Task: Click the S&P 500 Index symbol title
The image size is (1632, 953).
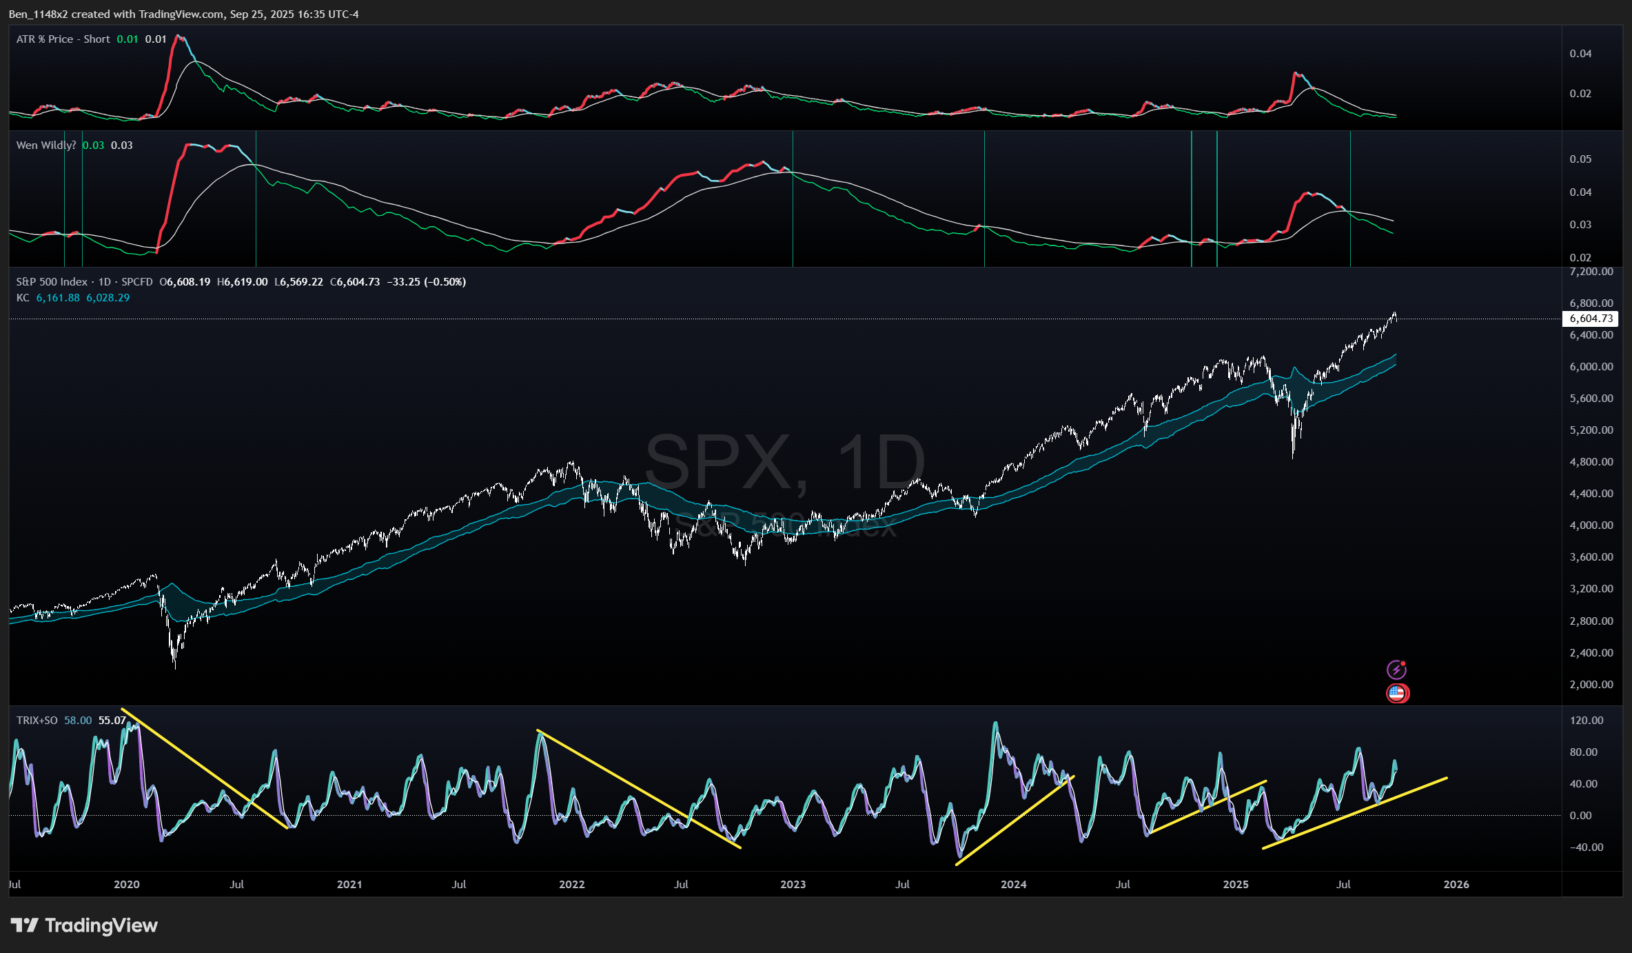Action: point(52,281)
